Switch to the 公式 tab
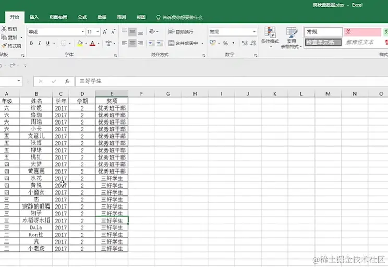The height and width of the screenshot is (267, 388). [82, 17]
